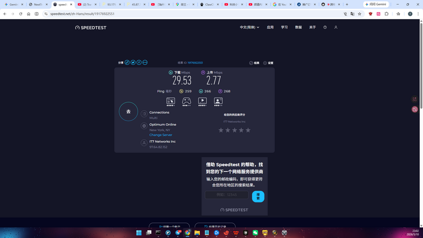Viewport: 423px width, 238px height.
Task: Open the help question mark icon
Action: coord(325,28)
